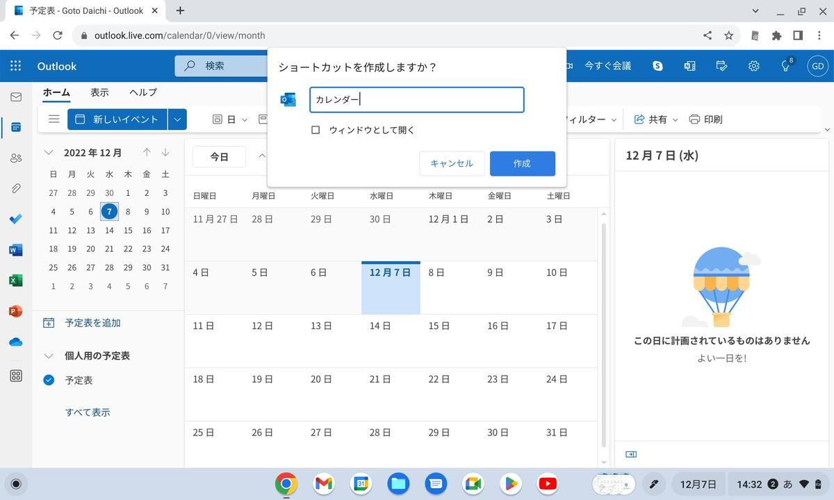Click すべて表示 link
Viewport: 834px width, 500px height.
(88, 412)
